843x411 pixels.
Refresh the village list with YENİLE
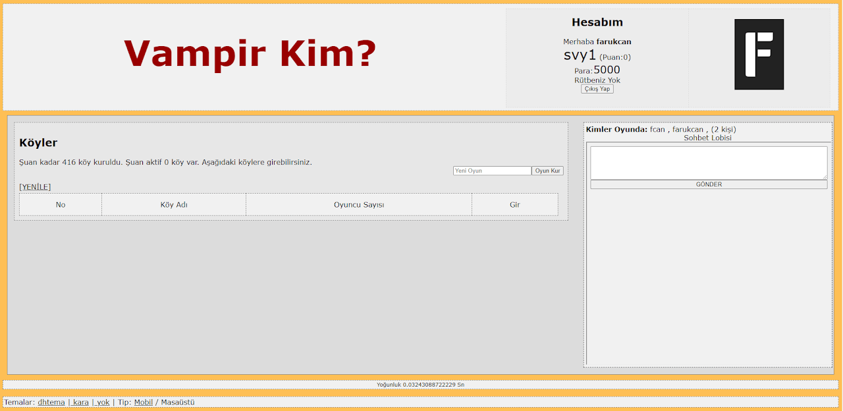click(35, 187)
